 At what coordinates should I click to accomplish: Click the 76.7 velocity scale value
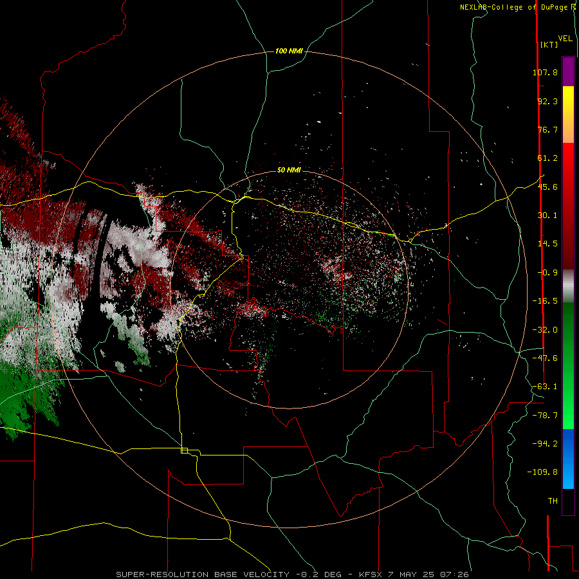(547, 129)
